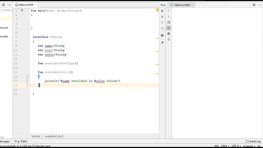This screenshot has height=148, width=263.
Task: Open the Event Log
Action: tap(253, 141)
